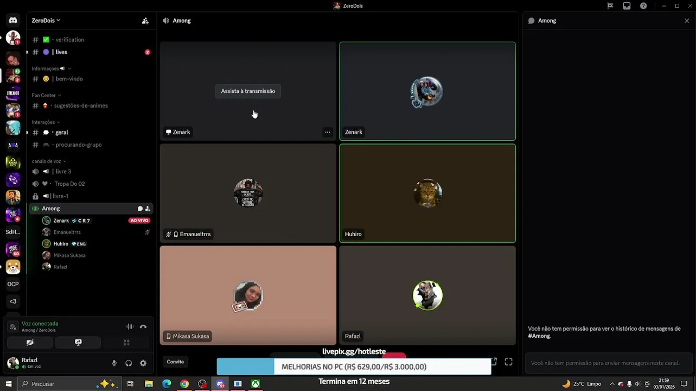The image size is (696, 391).
Task: Open the Xbox app from the taskbar
Action: tap(256, 384)
